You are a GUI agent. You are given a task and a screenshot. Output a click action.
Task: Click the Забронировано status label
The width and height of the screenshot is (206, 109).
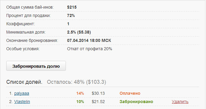pos(136,102)
